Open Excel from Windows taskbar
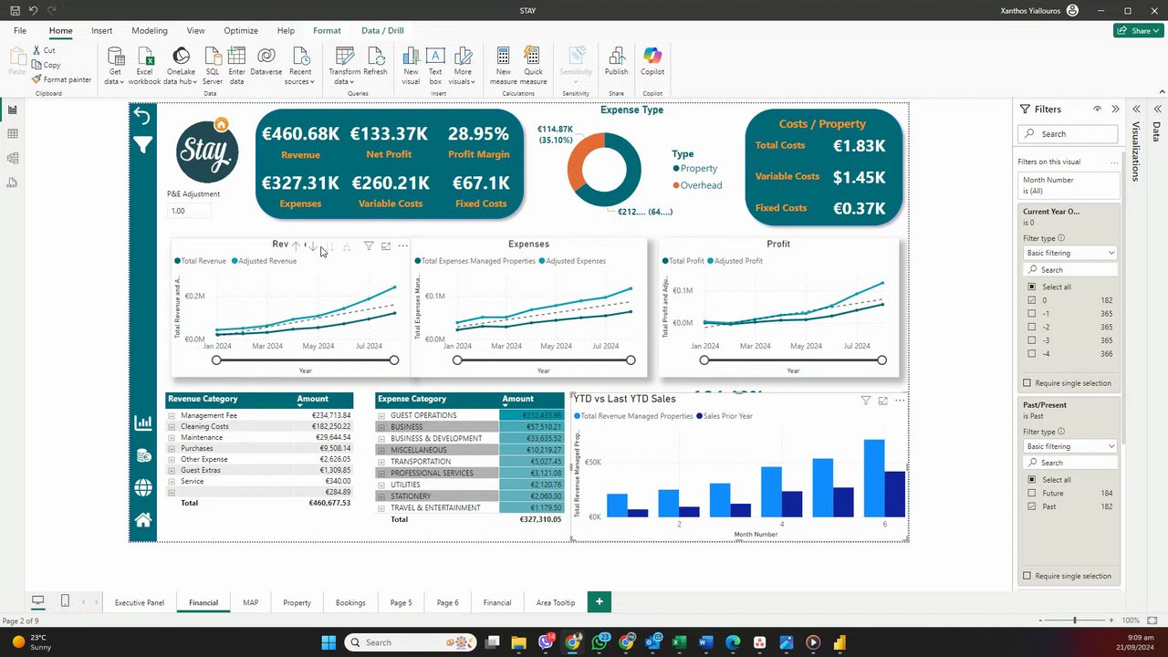 (x=679, y=642)
